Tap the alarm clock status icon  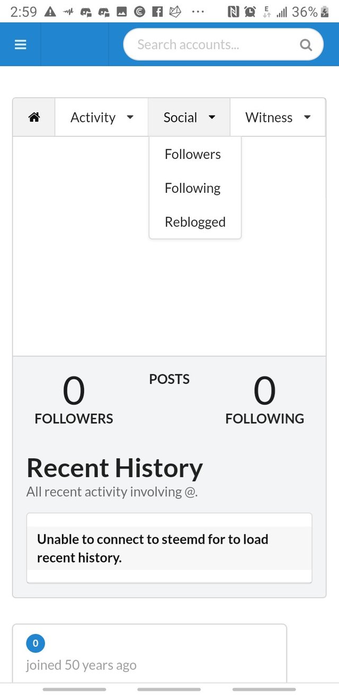250,12
